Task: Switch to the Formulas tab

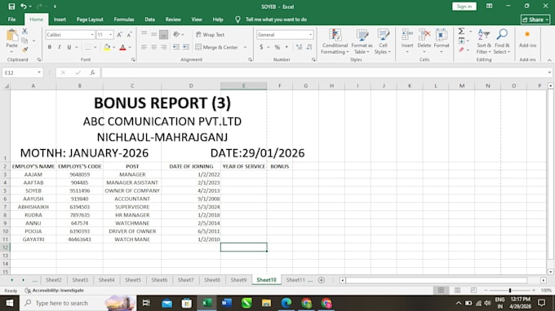Action: coord(124,20)
